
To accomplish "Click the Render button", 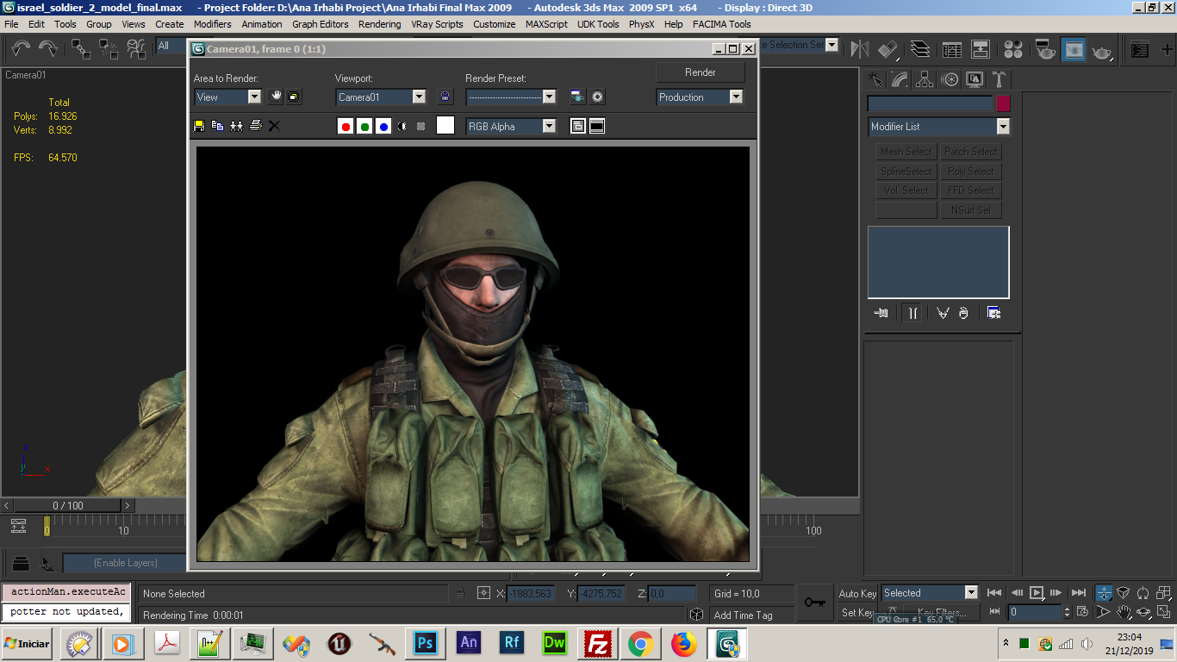I will [700, 72].
